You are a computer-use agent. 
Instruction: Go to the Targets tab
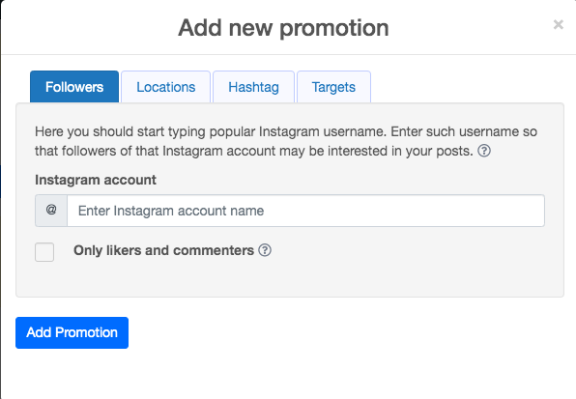[x=333, y=87]
